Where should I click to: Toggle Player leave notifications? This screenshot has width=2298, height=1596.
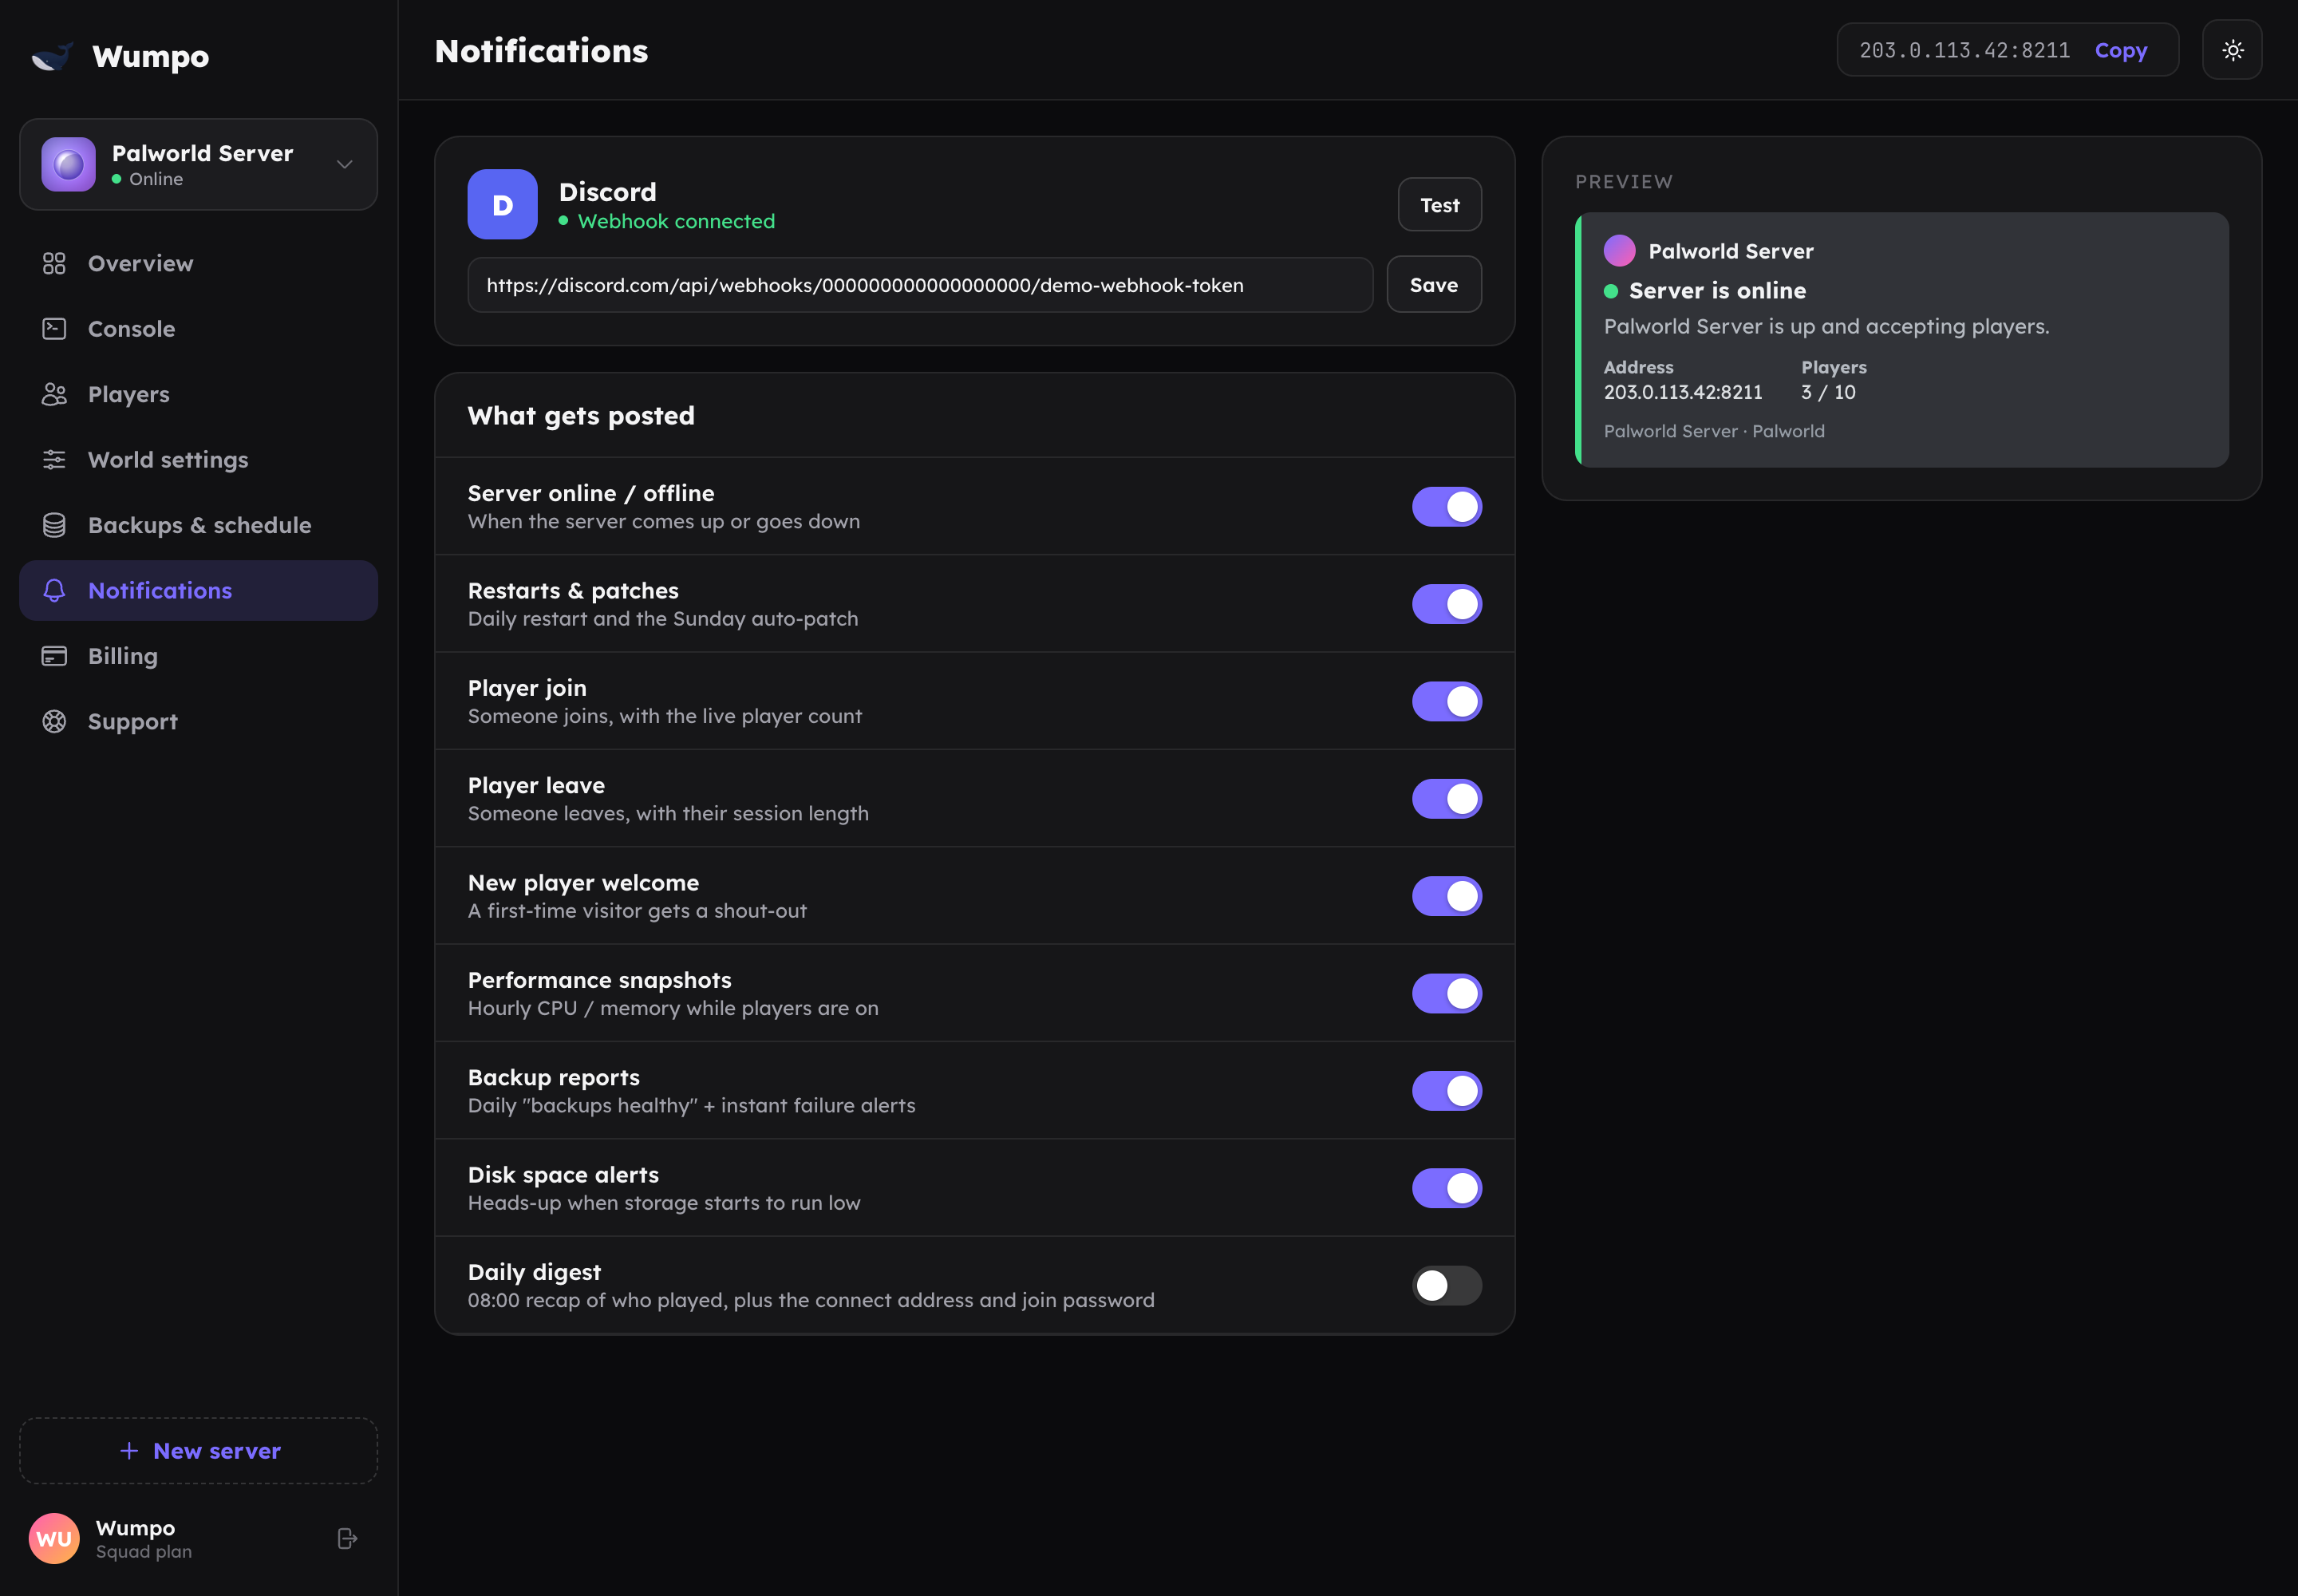click(x=1446, y=799)
